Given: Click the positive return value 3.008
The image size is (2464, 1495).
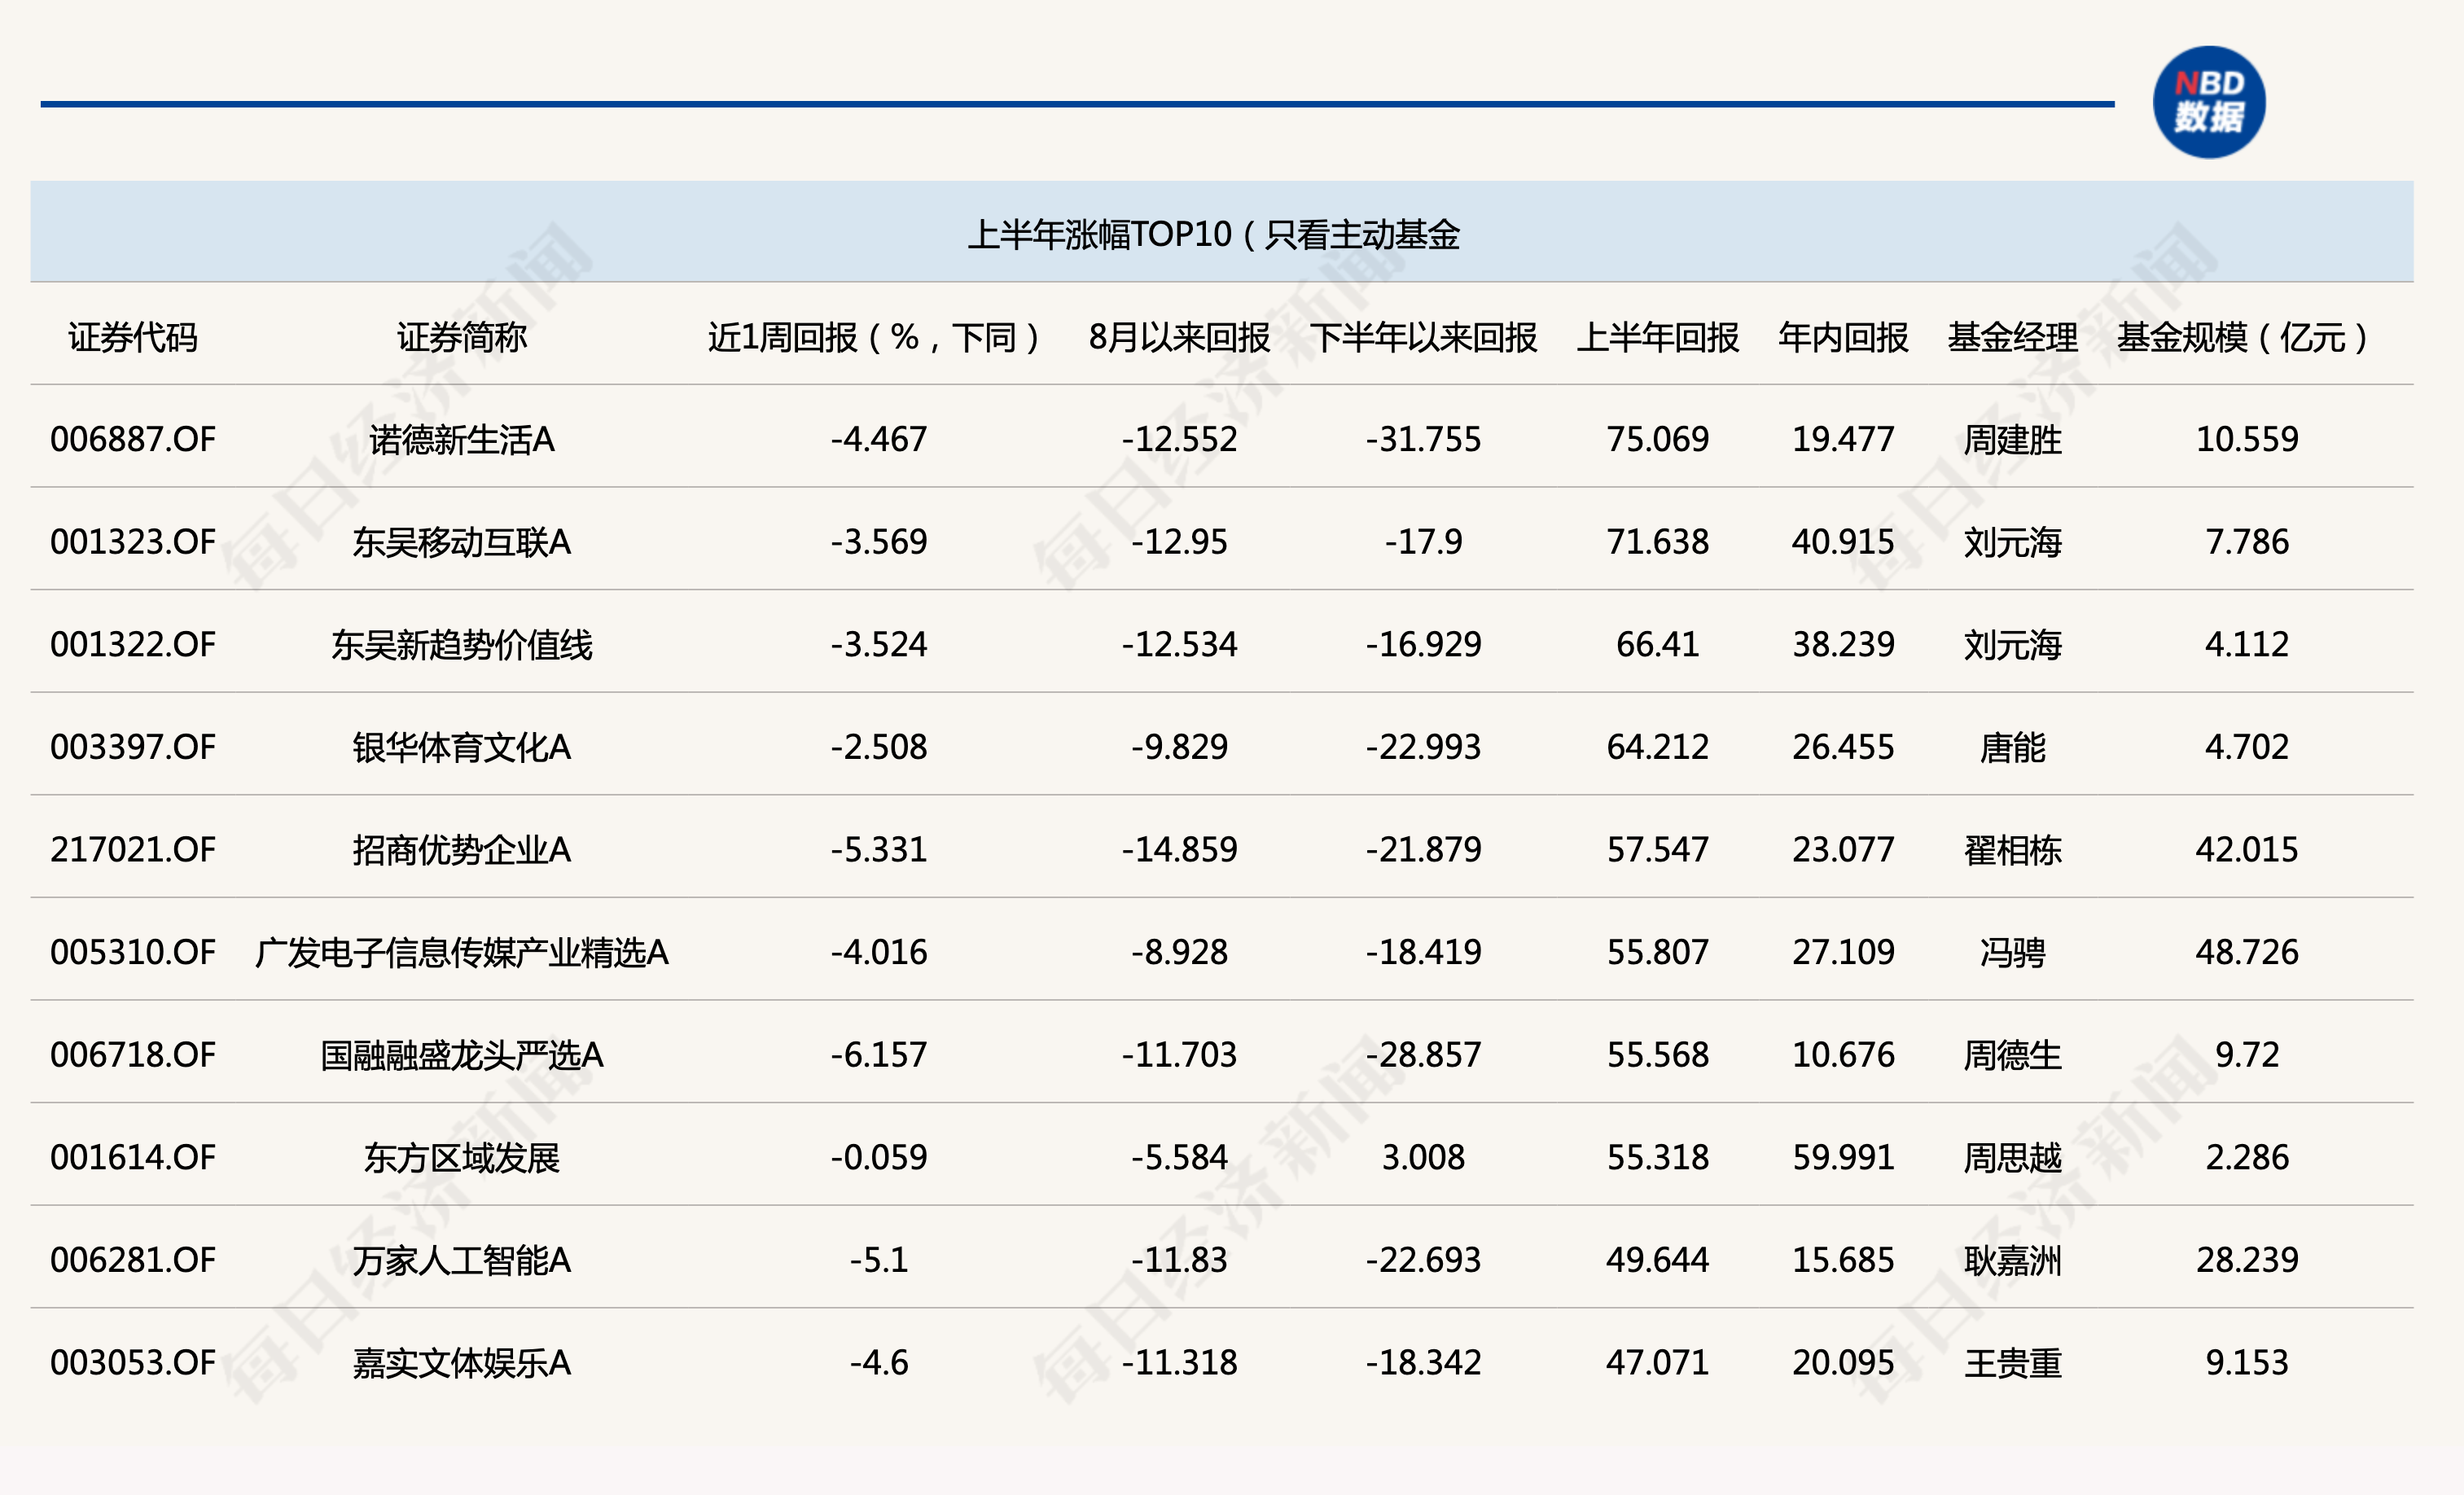Looking at the screenshot, I should tap(1423, 1157).
